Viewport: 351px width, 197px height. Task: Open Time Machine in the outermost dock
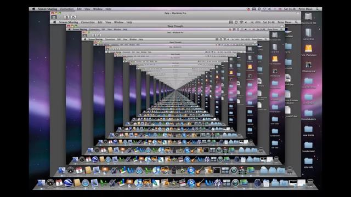pos(235,183)
